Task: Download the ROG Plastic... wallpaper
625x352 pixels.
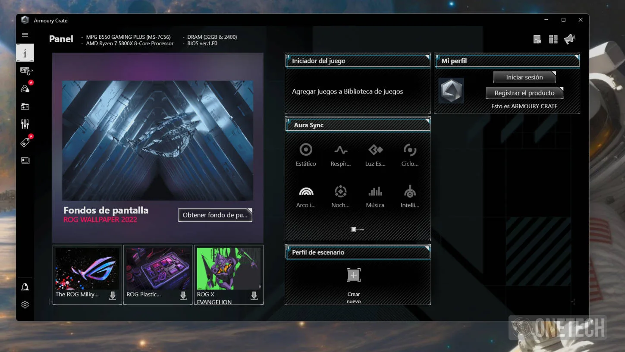Action: (x=183, y=296)
